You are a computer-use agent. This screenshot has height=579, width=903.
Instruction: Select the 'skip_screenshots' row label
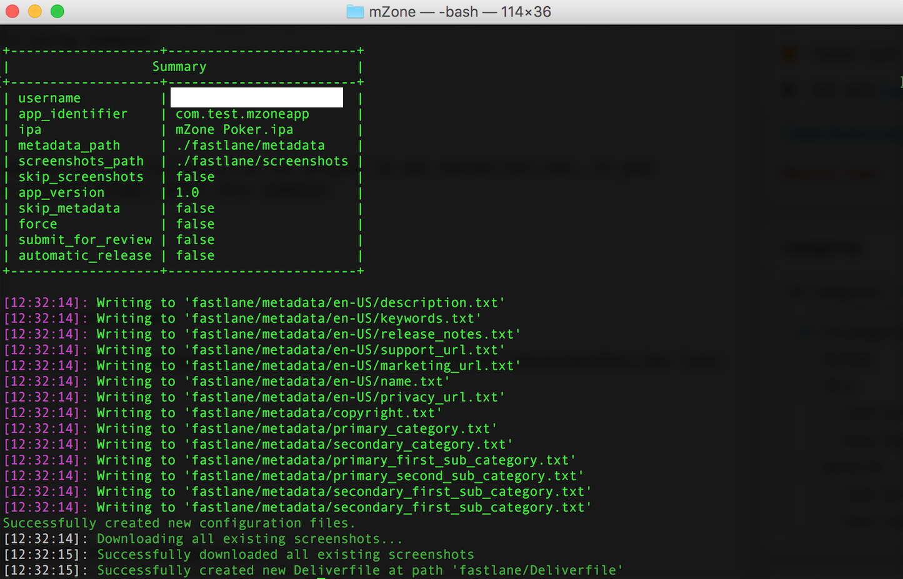coord(81,177)
